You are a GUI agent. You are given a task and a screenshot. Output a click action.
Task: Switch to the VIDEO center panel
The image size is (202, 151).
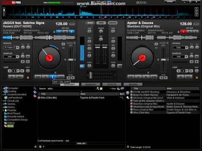[101, 23]
